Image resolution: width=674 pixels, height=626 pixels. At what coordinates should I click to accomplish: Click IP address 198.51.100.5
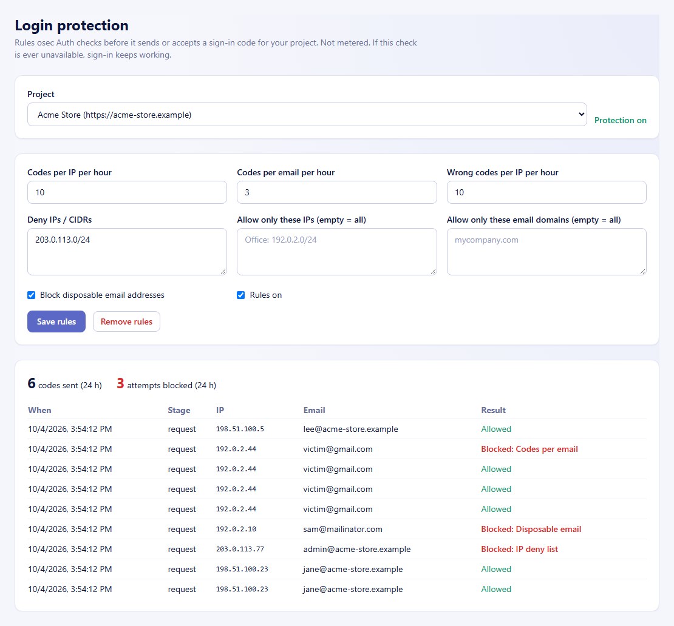(240, 429)
